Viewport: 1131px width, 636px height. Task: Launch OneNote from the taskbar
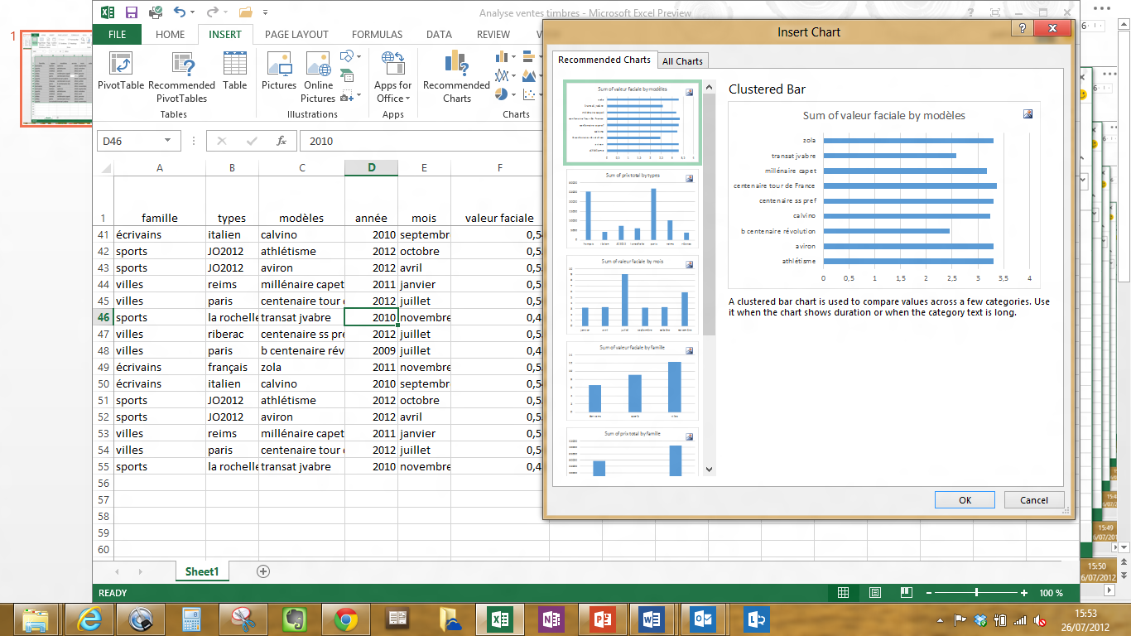(x=550, y=619)
